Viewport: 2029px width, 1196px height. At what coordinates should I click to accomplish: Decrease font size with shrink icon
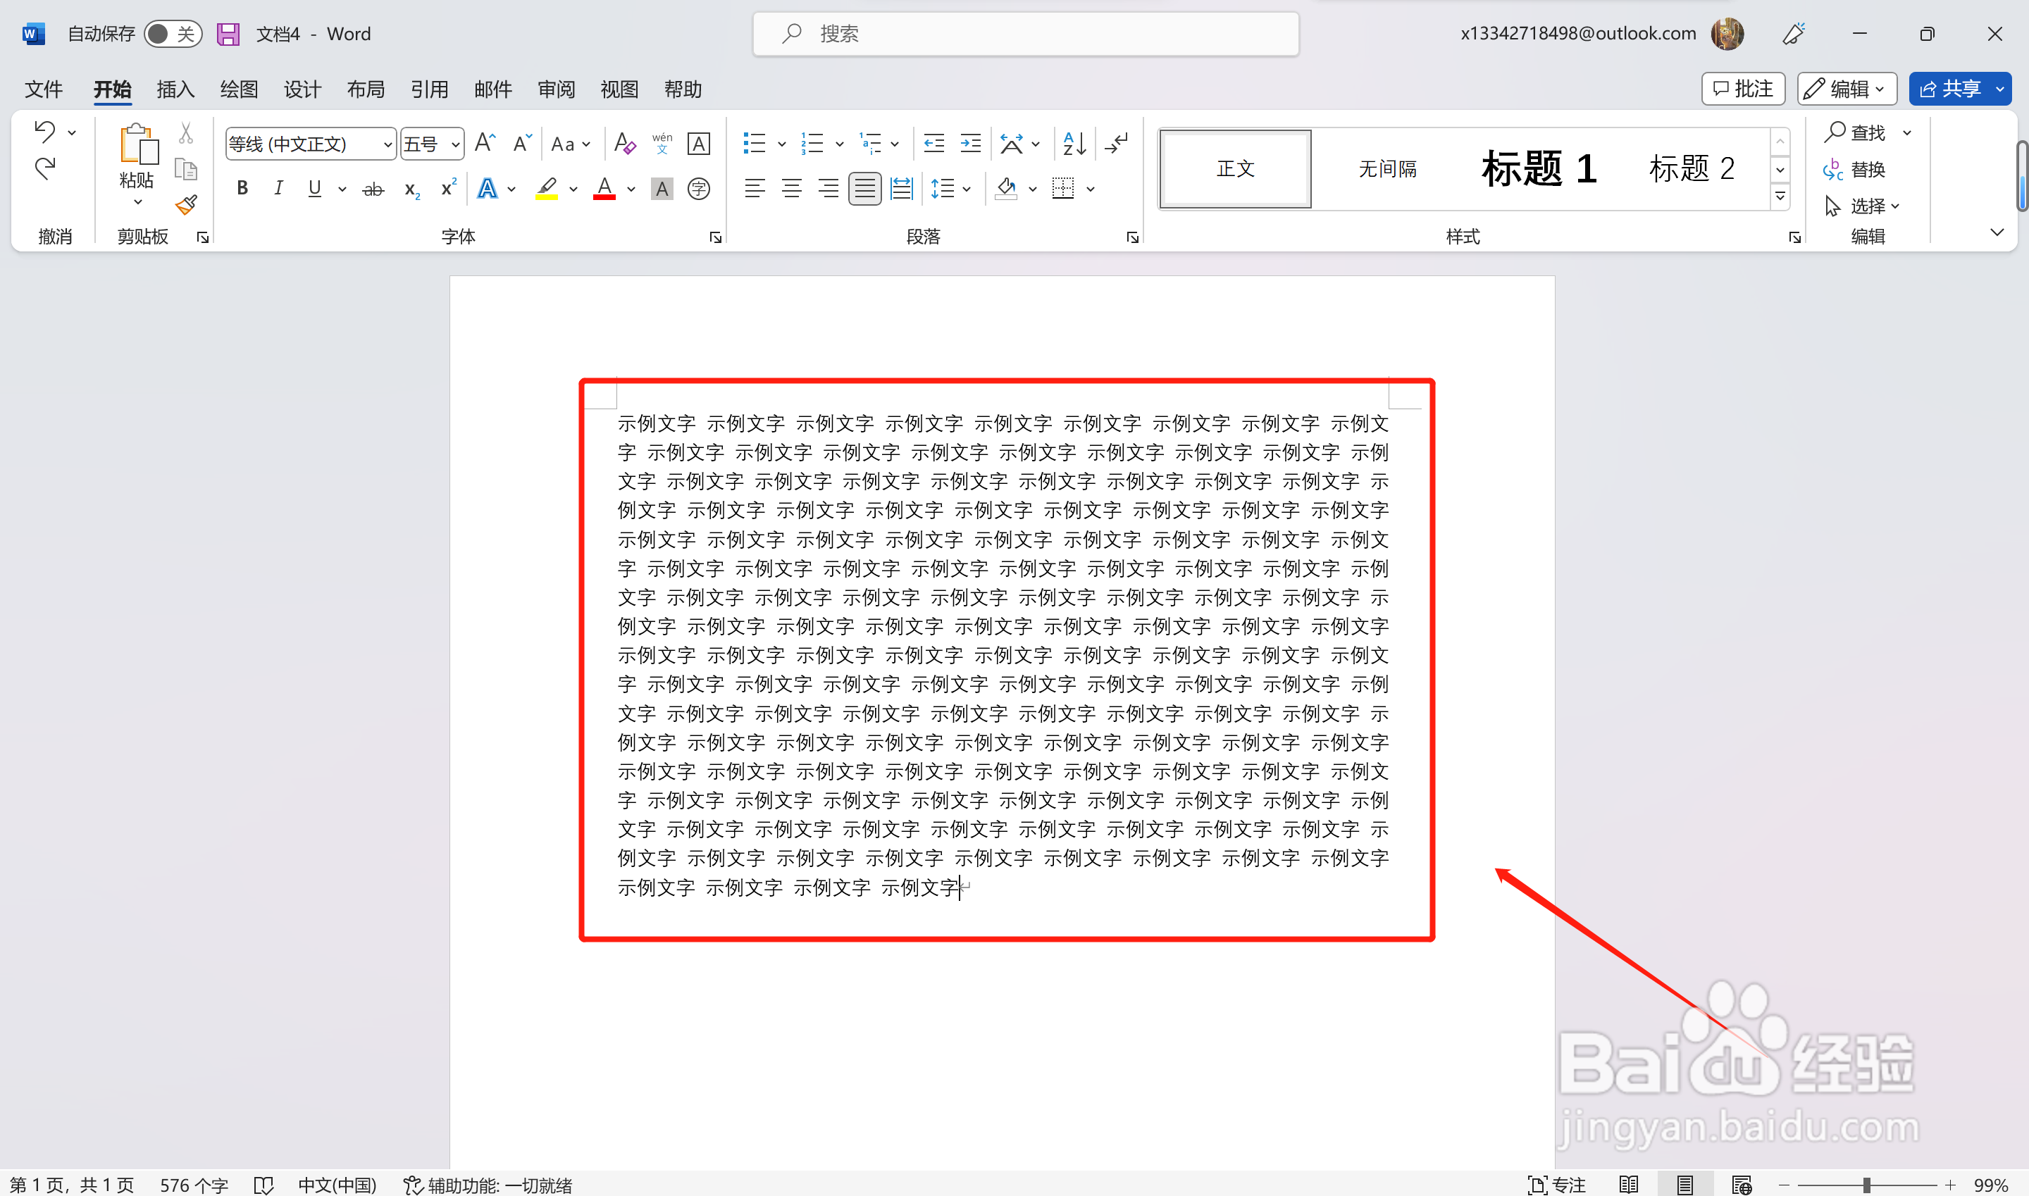[x=522, y=144]
